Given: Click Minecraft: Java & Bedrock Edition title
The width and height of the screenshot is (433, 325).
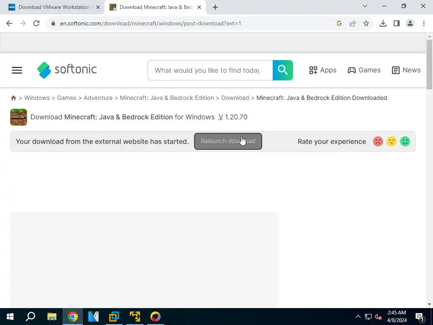Looking at the screenshot, I should [118, 117].
